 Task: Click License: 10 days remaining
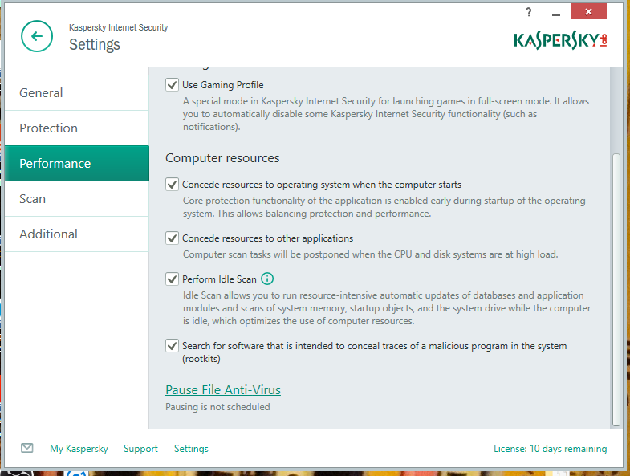click(550, 449)
